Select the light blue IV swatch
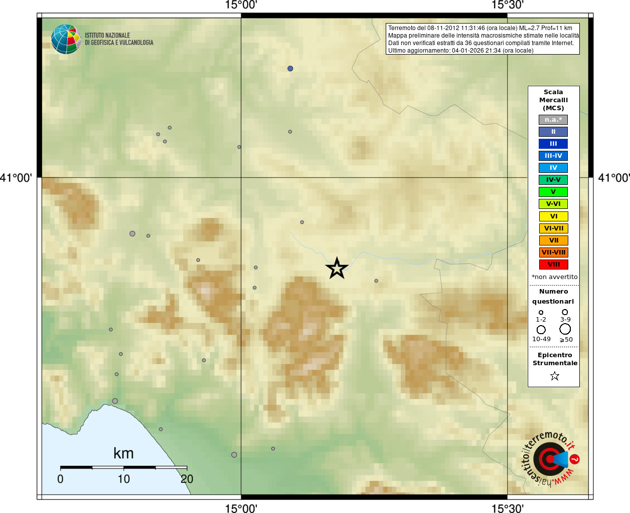630x513 pixels. (x=553, y=168)
